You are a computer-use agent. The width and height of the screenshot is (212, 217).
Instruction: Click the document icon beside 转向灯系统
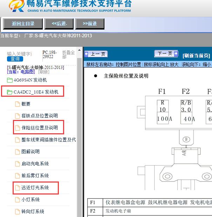[18, 212]
